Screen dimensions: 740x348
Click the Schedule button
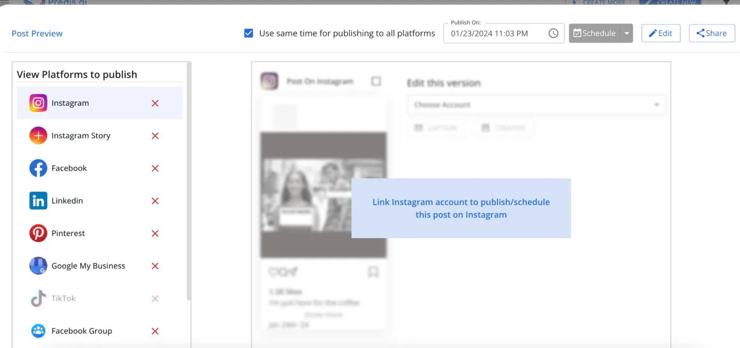(x=594, y=33)
